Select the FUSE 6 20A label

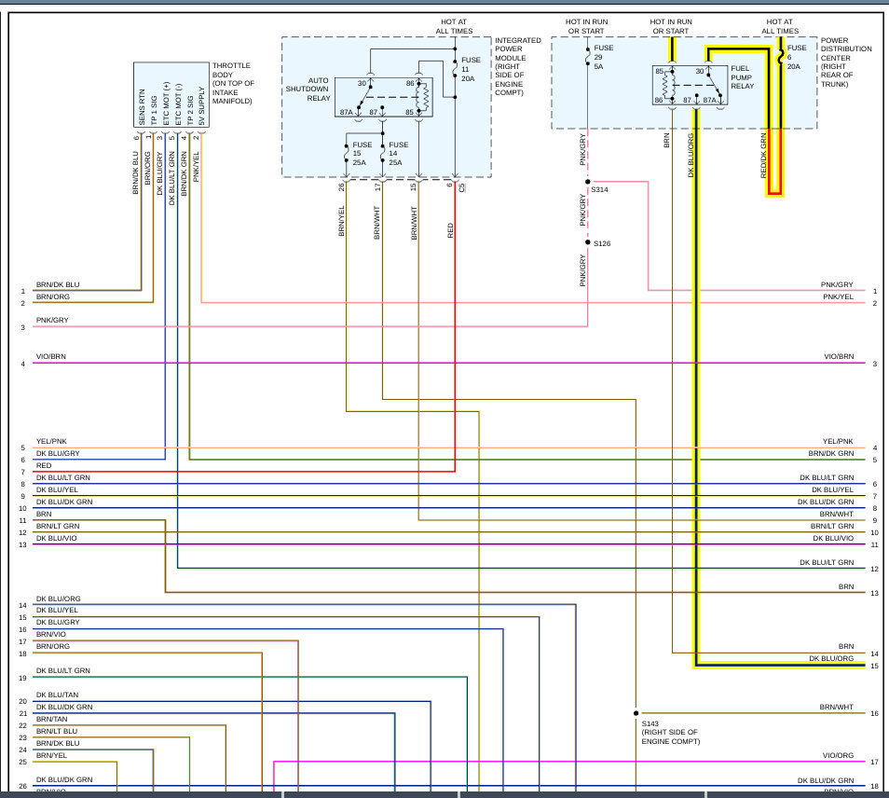click(796, 57)
